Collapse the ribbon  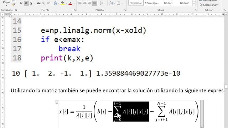[x=225, y=10]
